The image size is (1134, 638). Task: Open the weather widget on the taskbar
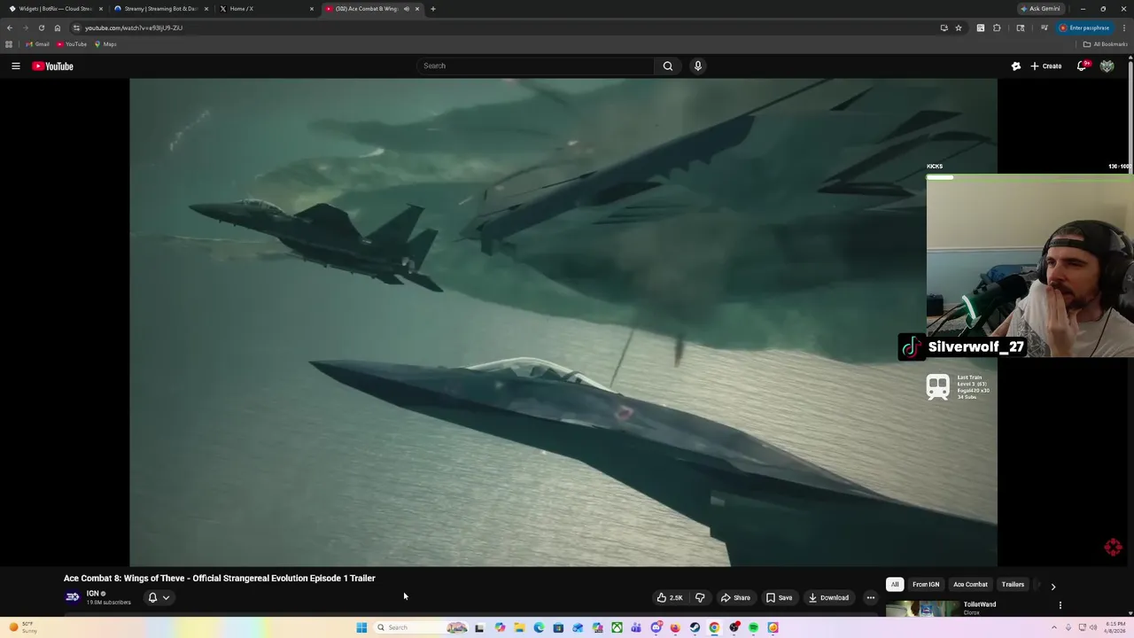23,627
